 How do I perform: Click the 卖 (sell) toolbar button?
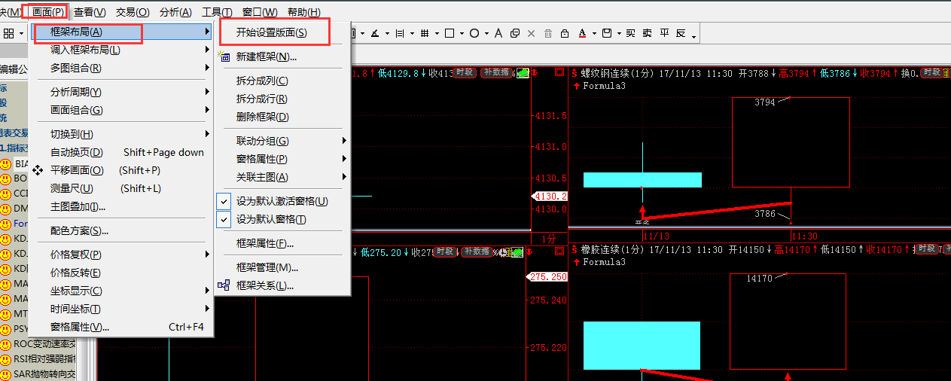(648, 33)
